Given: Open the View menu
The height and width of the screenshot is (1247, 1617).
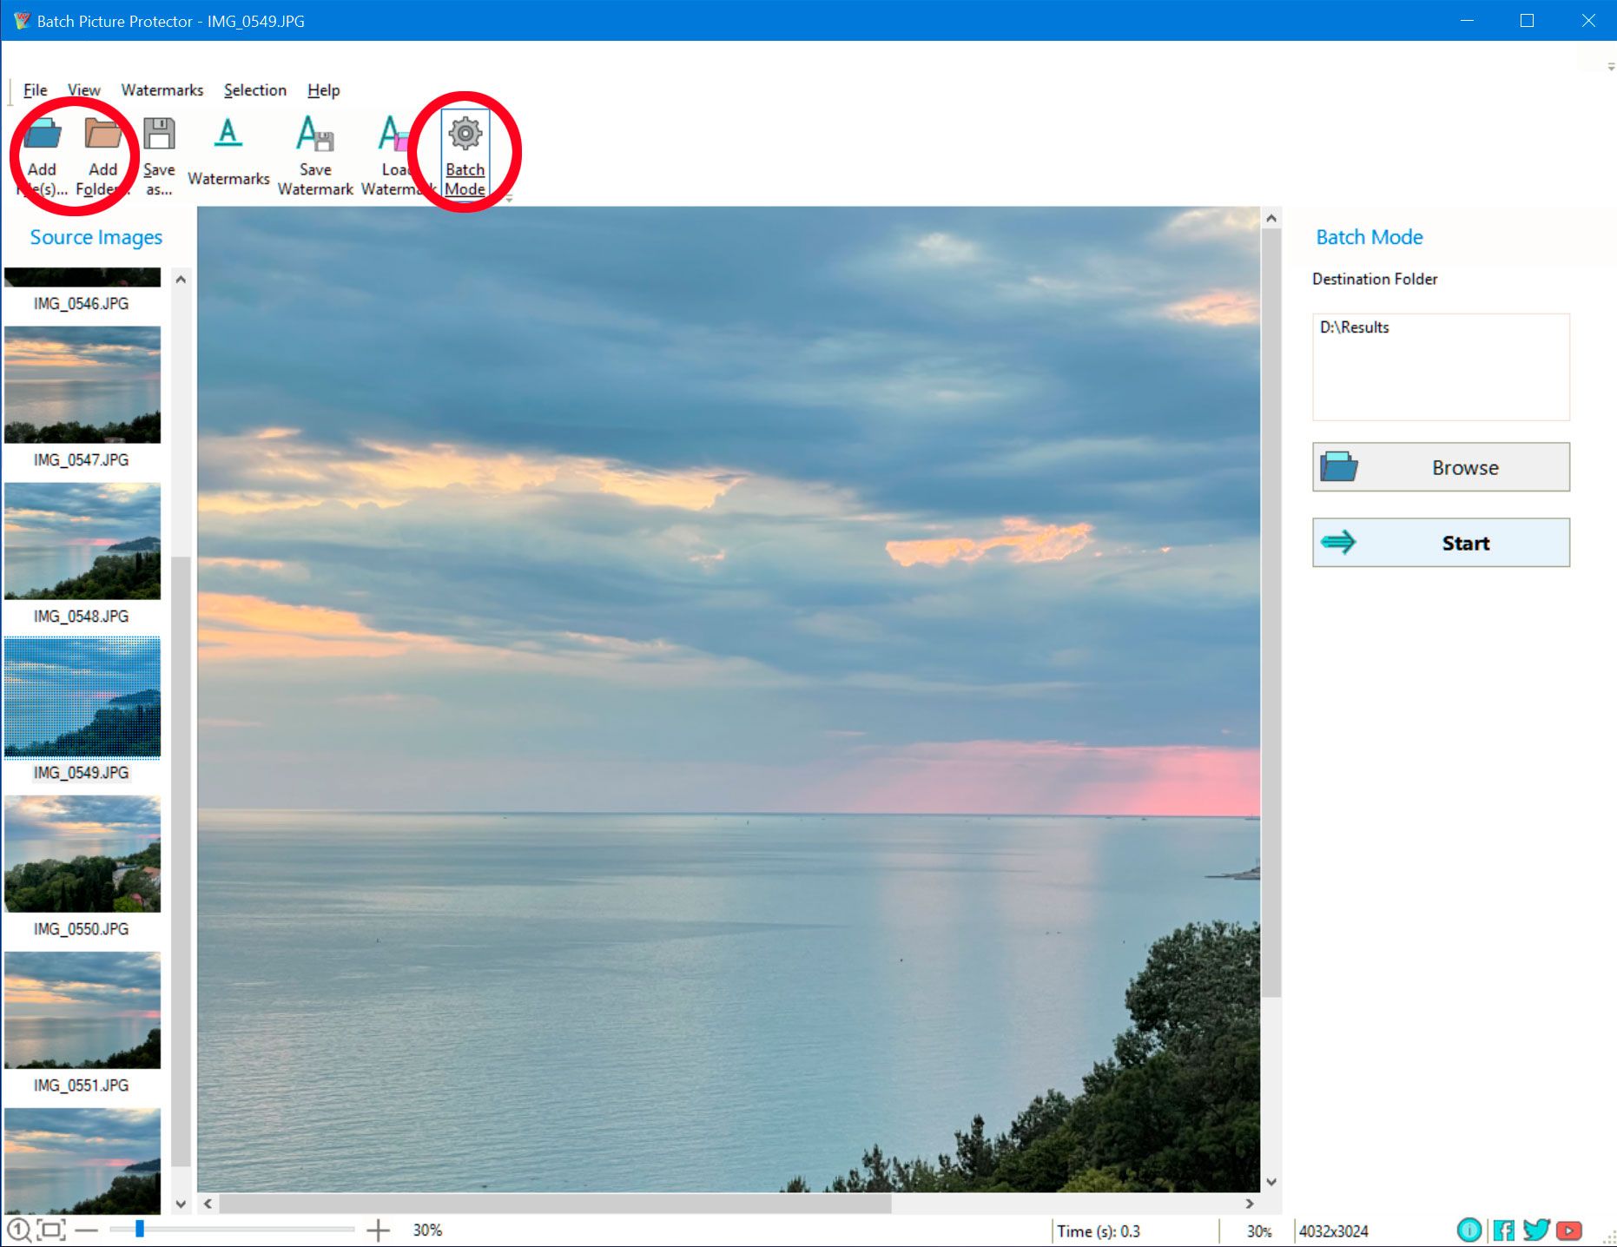Looking at the screenshot, I should 83,90.
